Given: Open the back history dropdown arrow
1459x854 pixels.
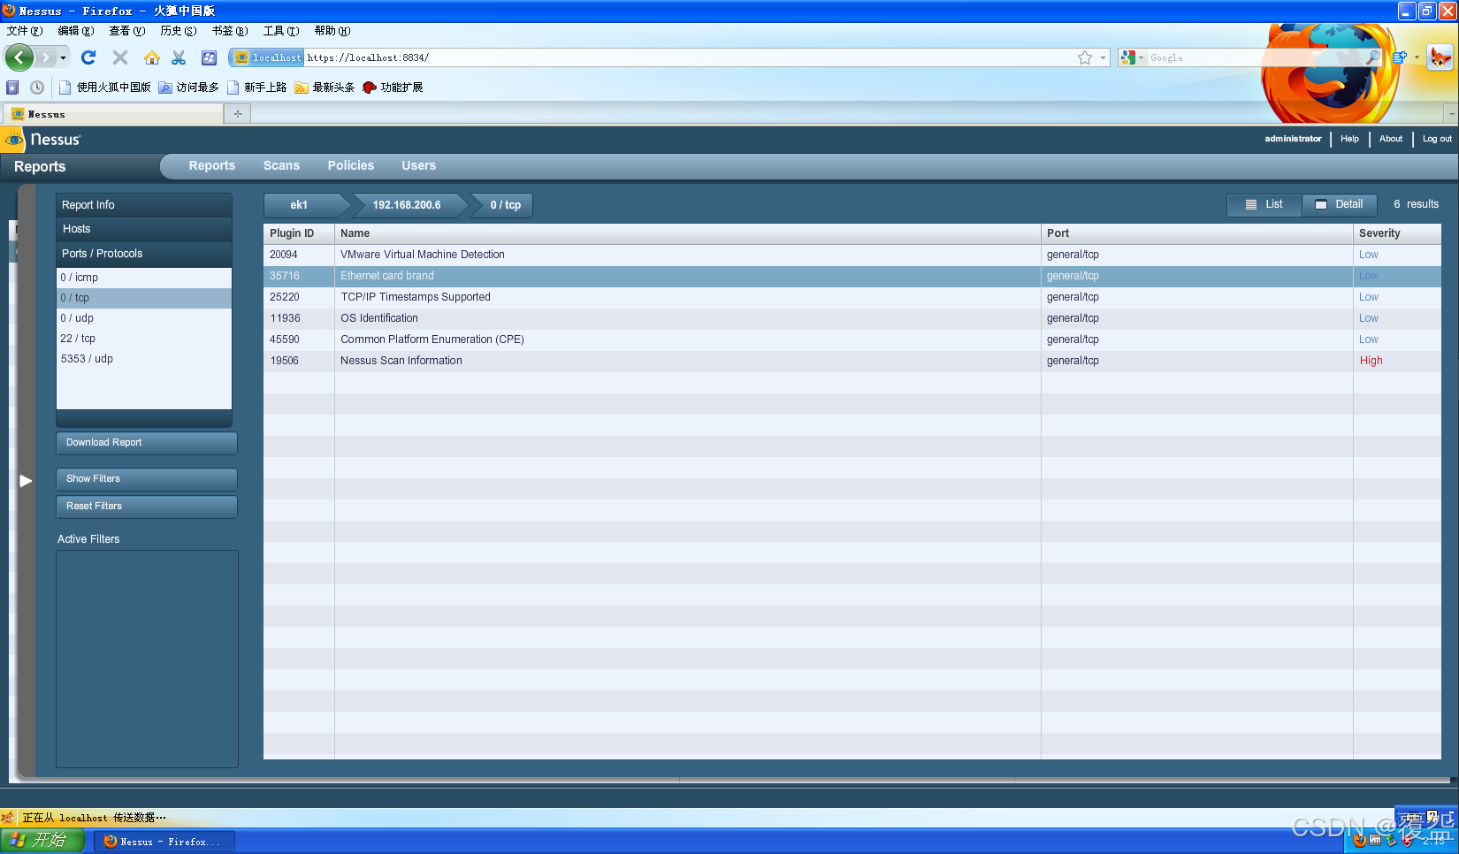Looking at the screenshot, I should pyautogui.click(x=63, y=57).
